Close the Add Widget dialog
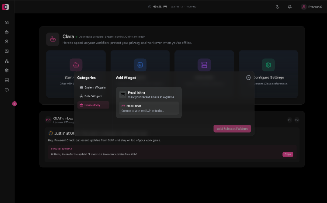Viewport: 327px width, 203px height. tap(248, 78)
